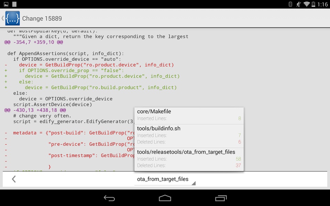Tap the line script.AssertDevice(device)

point(53,104)
